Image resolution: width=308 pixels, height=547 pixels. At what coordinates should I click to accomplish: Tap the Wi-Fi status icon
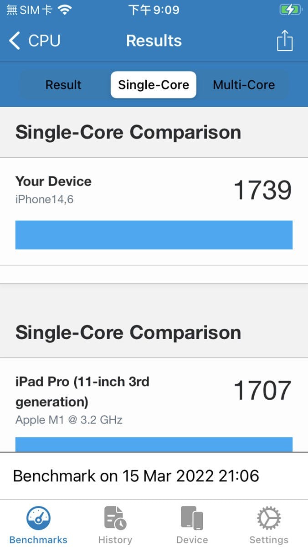(x=66, y=10)
